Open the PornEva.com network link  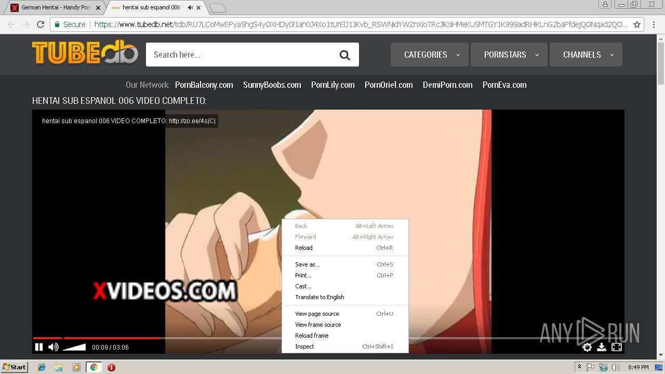click(x=504, y=85)
